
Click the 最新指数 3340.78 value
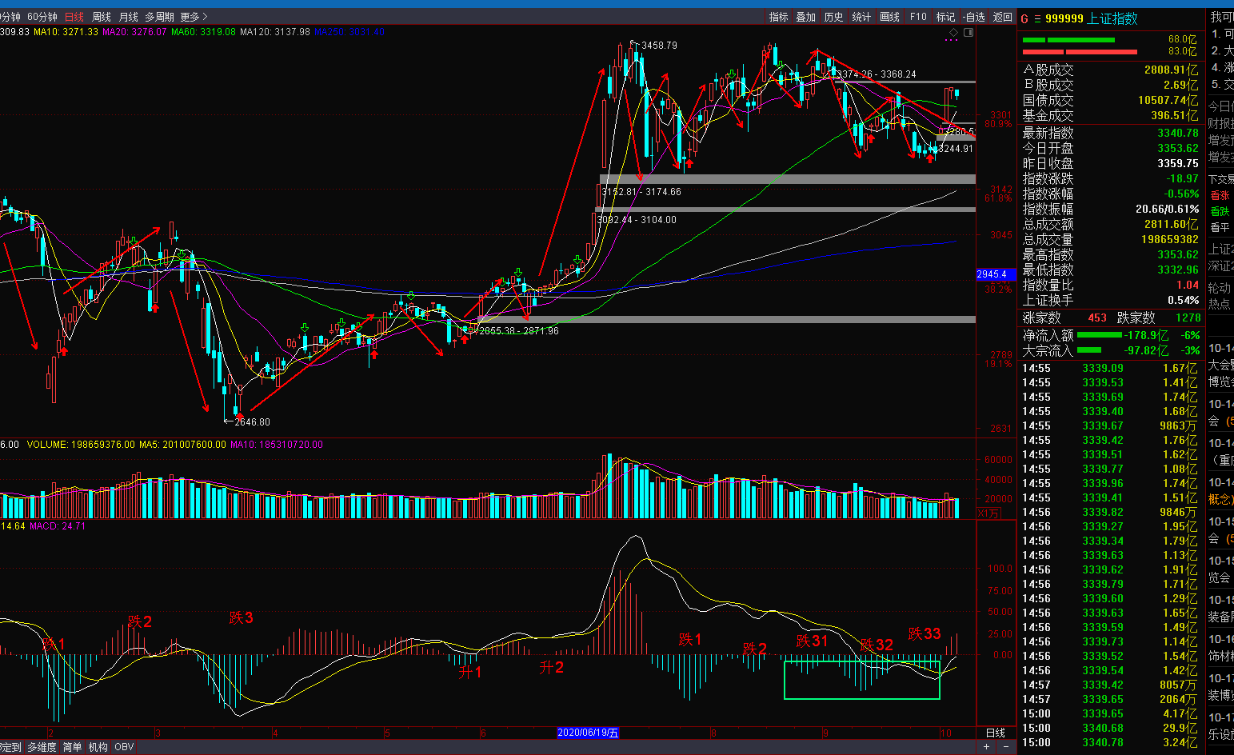pos(1177,133)
